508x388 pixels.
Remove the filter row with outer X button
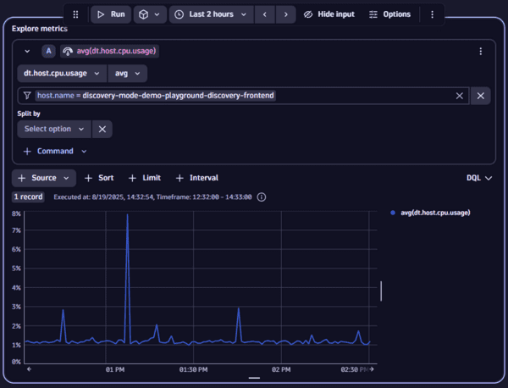coord(481,96)
